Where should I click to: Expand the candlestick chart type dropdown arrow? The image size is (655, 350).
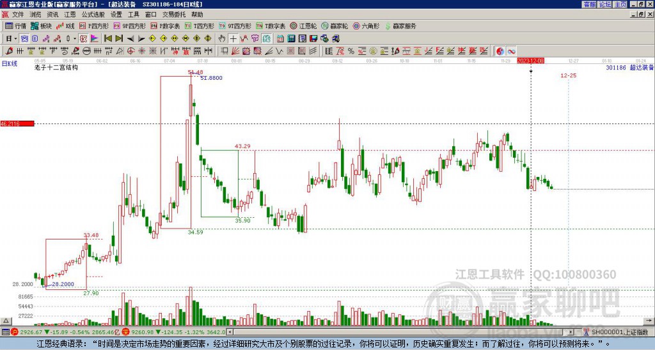[x=75, y=39]
